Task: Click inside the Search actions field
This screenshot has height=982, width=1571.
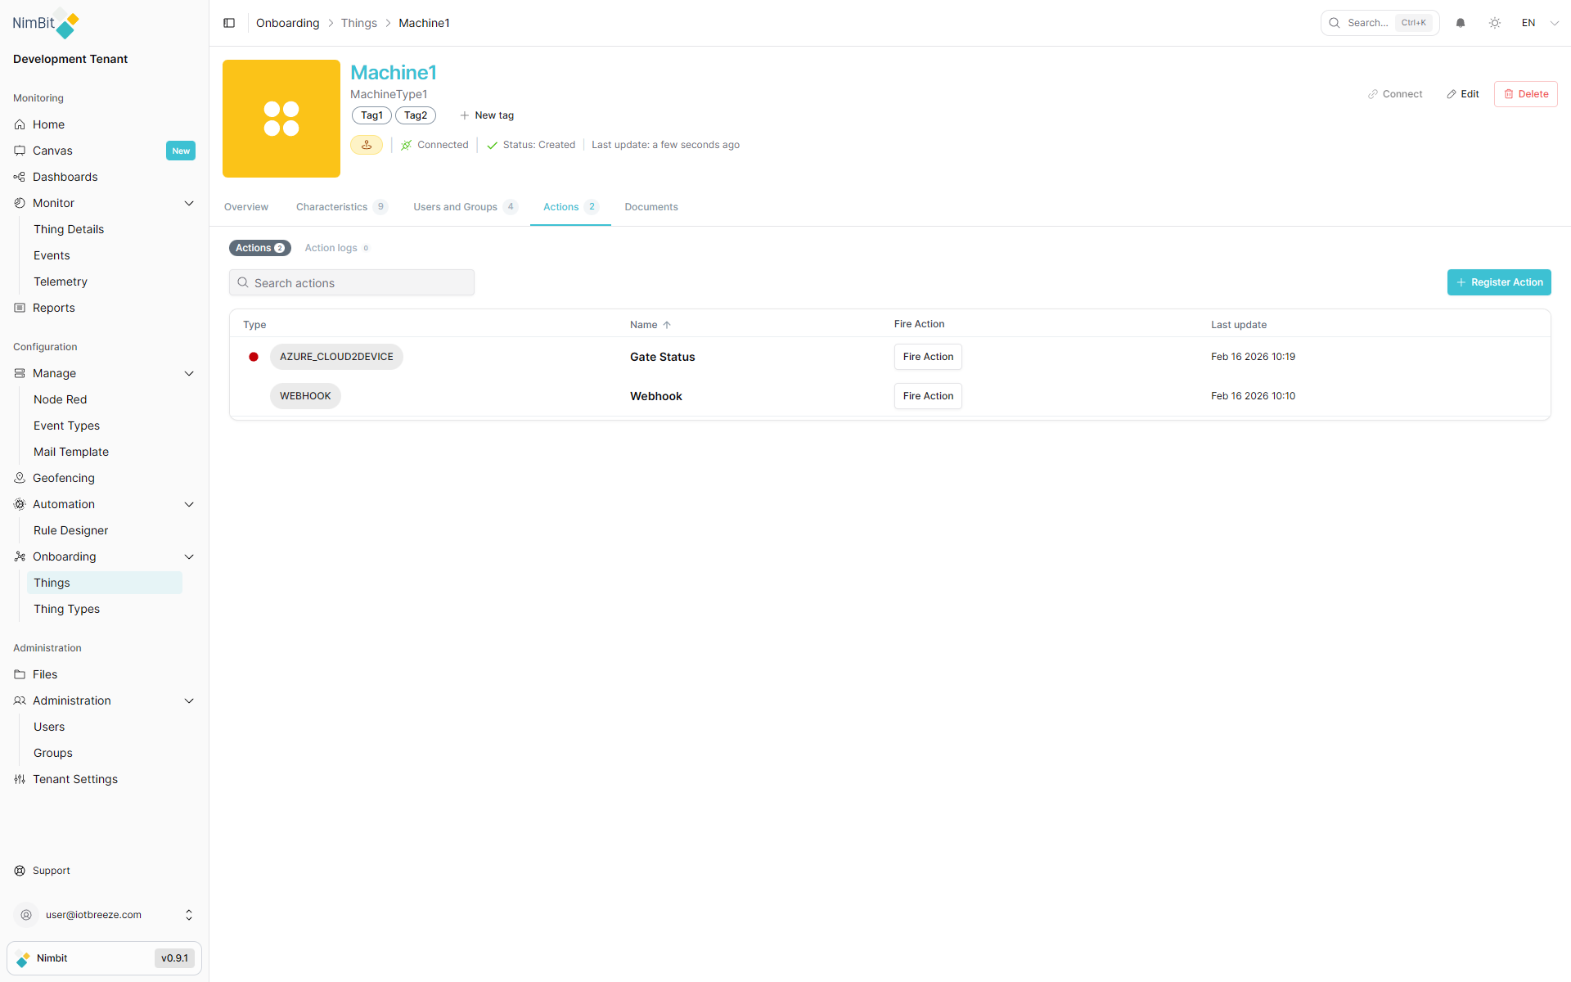Action: (x=352, y=282)
